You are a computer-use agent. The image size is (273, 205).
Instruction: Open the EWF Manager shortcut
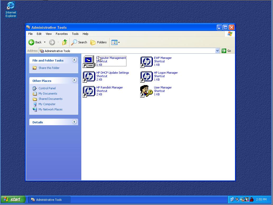[156, 61]
